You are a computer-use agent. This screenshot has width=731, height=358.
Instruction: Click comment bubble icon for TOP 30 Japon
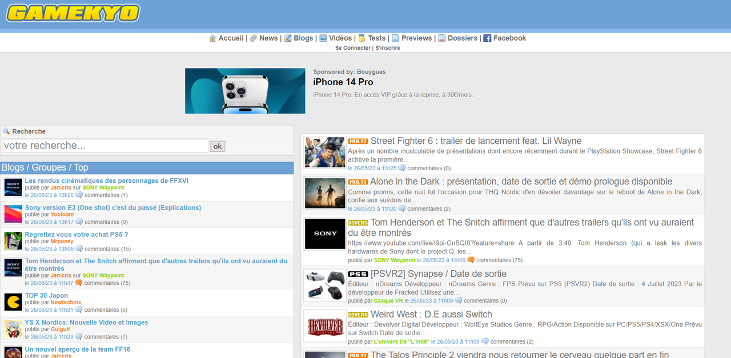[79, 310]
